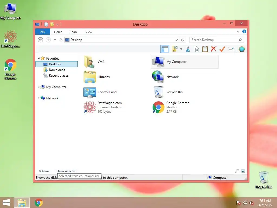Launch Chrome from the taskbar
Viewport: 277px width, 208px height.
pos(39,203)
